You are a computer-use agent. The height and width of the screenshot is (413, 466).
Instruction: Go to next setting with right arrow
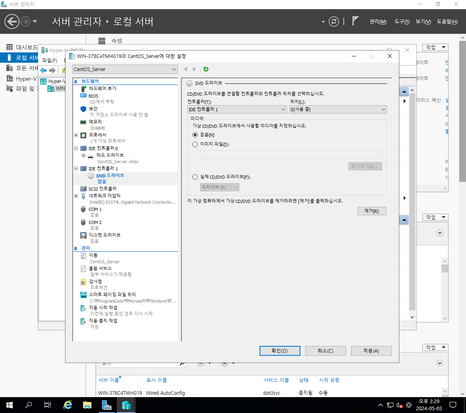point(194,69)
